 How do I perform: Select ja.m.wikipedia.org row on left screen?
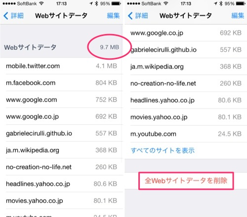(x=61, y=150)
